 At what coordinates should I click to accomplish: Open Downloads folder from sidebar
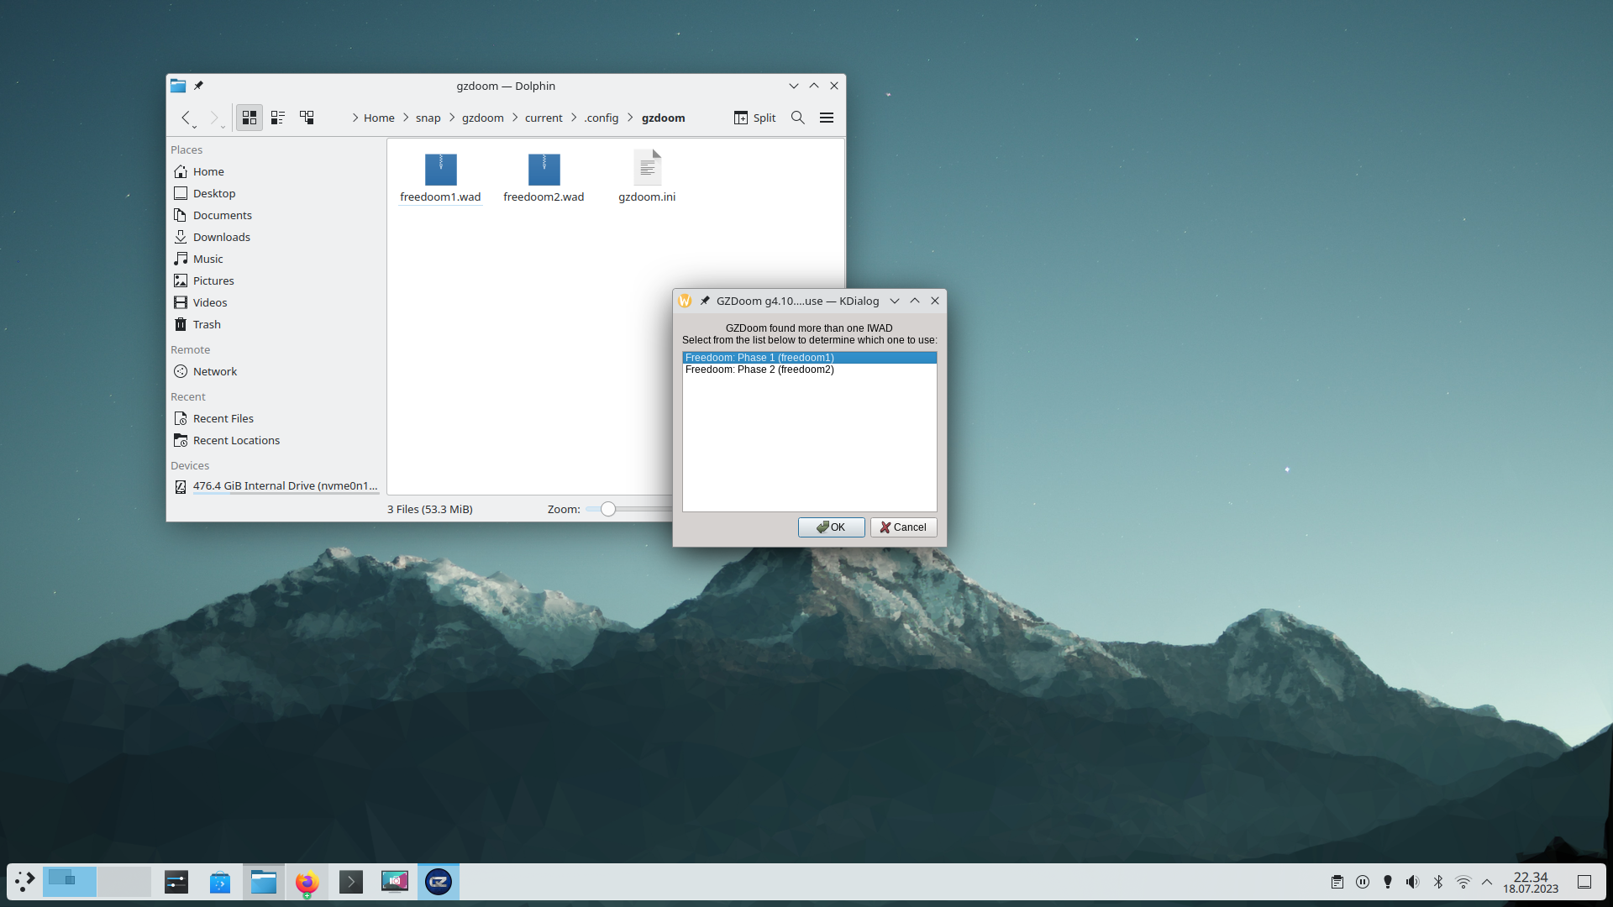pos(220,236)
